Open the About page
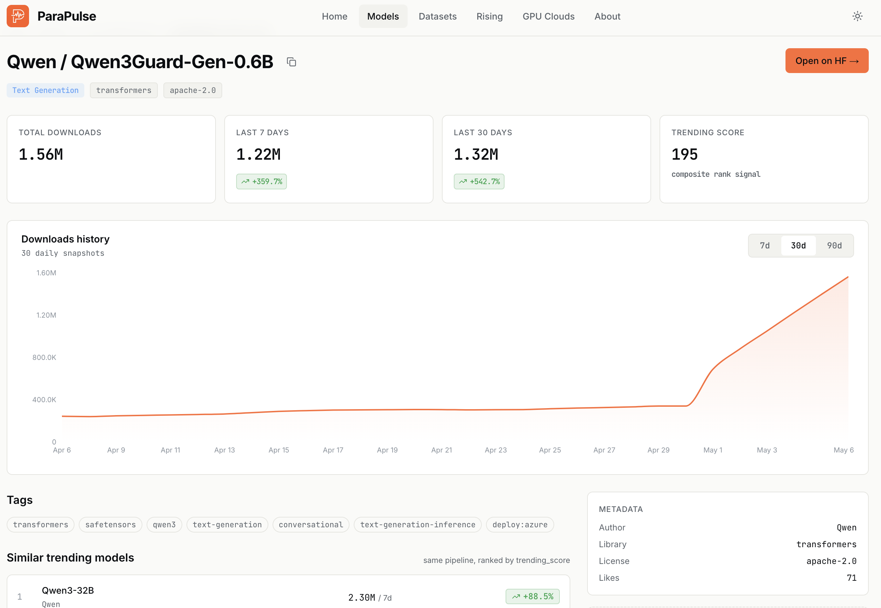881x608 pixels. [607, 16]
